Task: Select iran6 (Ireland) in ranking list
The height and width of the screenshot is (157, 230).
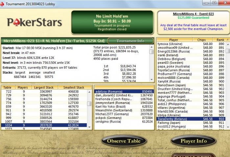Action: 191,55
